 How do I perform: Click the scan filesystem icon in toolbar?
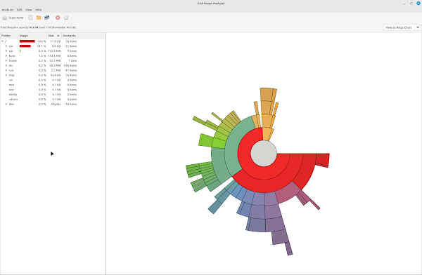click(30, 18)
